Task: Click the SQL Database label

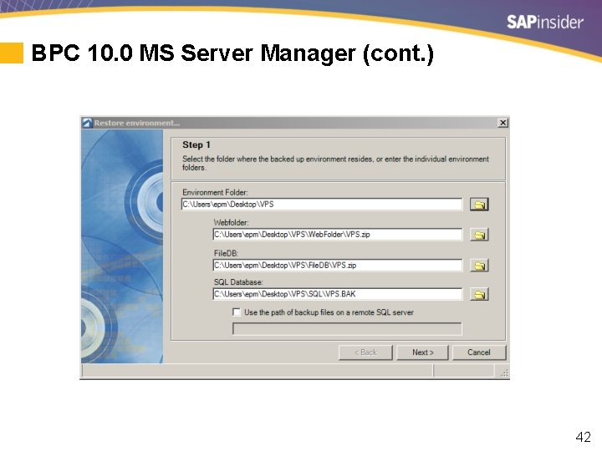Action: pyautogui.click(x=238, y=282)
